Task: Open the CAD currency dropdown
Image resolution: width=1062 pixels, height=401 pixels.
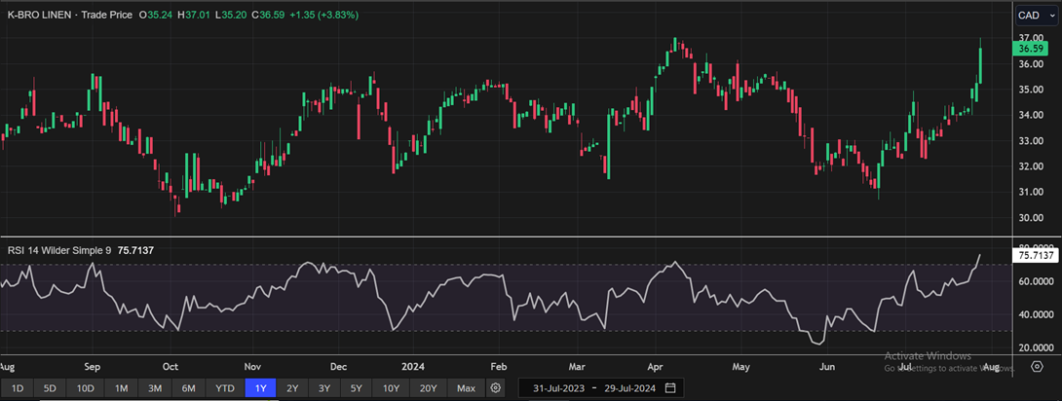Action: coord(1037,15)
